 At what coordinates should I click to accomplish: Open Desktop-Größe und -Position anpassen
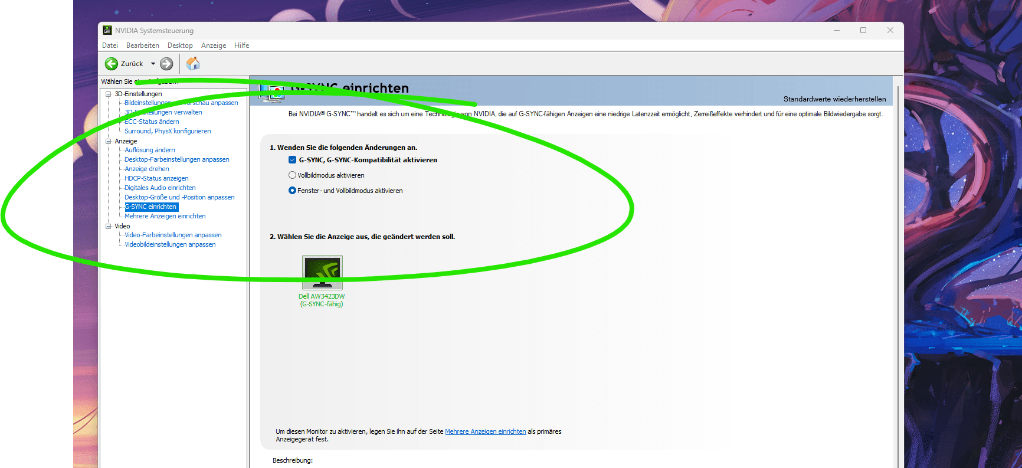[x=179, y=197]
